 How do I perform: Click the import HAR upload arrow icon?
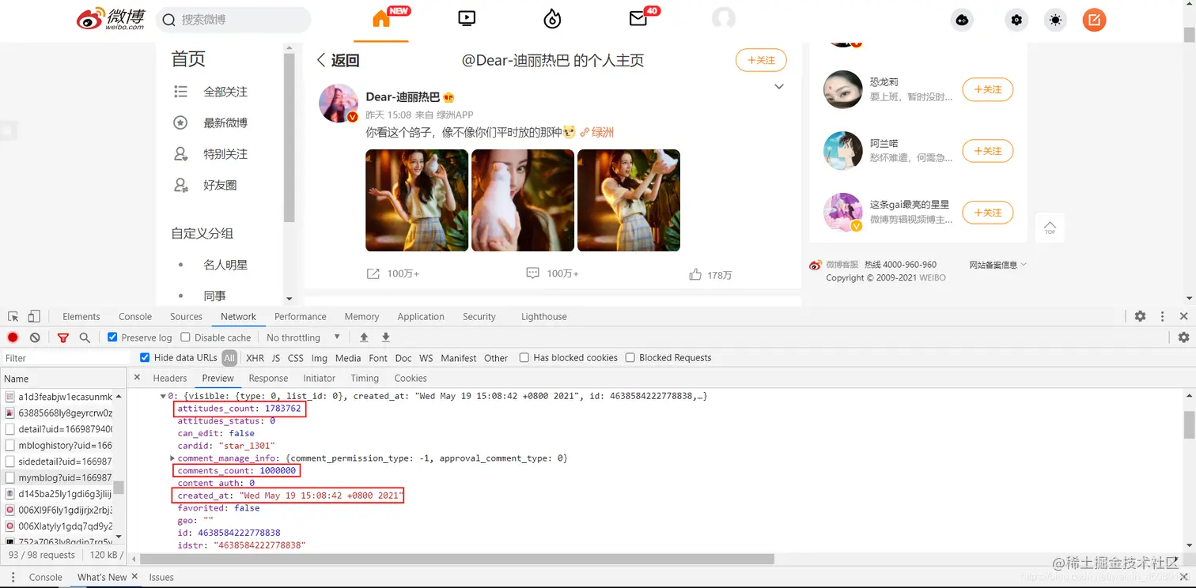coord(364,337)
